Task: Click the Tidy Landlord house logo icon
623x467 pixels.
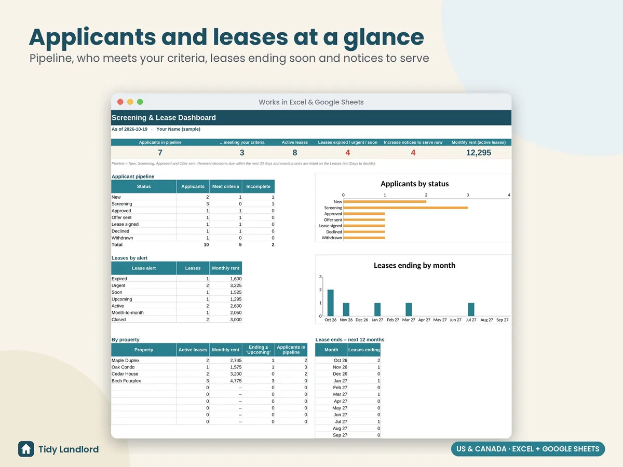Action: (26, 449)
